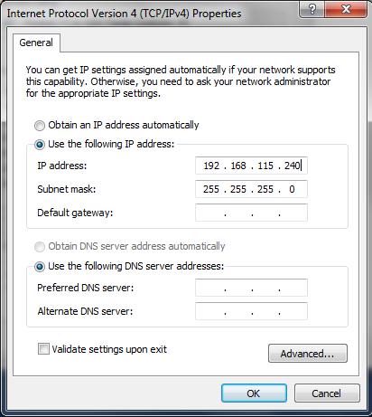
Task: Click the 168 octet of the IP address
Action: coord(238,166)
